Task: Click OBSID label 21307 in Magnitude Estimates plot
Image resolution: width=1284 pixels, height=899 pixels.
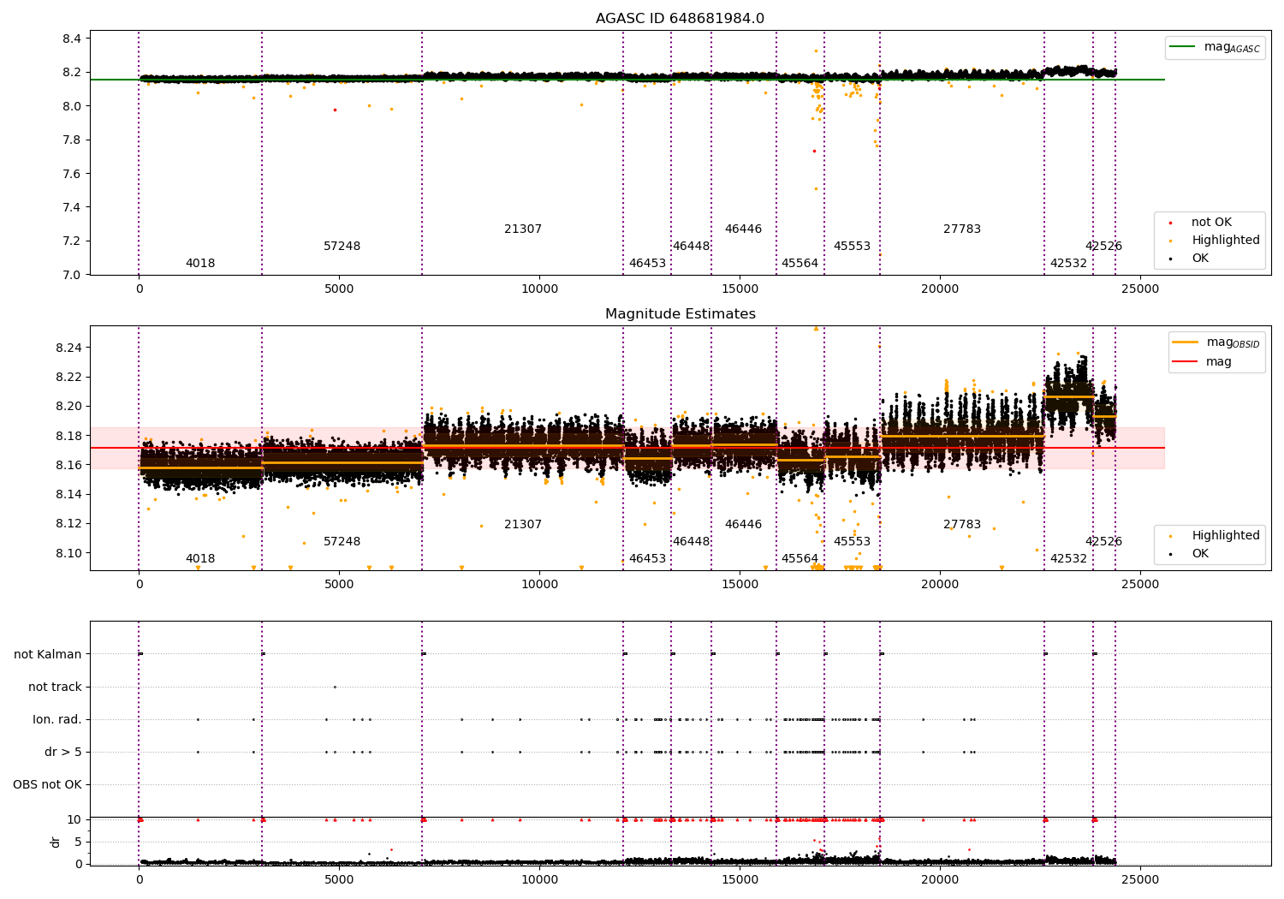Action: (523, 525)
